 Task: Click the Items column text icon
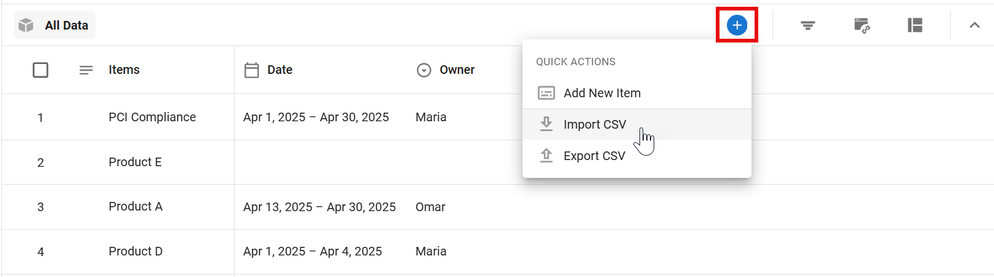click(x=86, y=70)
